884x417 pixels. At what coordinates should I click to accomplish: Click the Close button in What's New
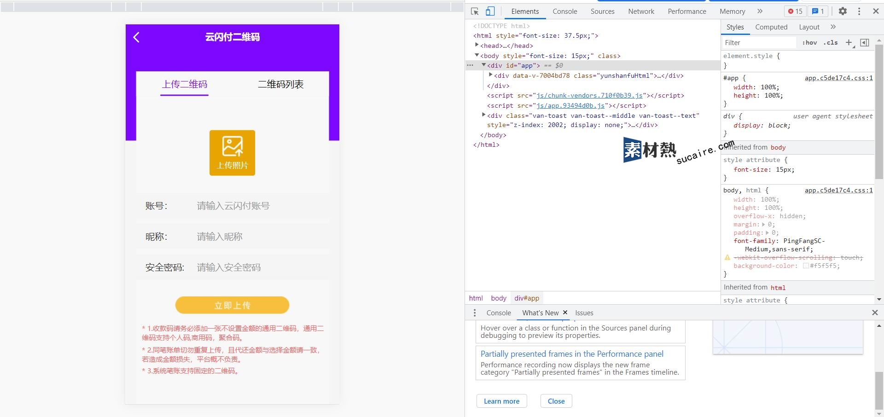pos(556,401)
